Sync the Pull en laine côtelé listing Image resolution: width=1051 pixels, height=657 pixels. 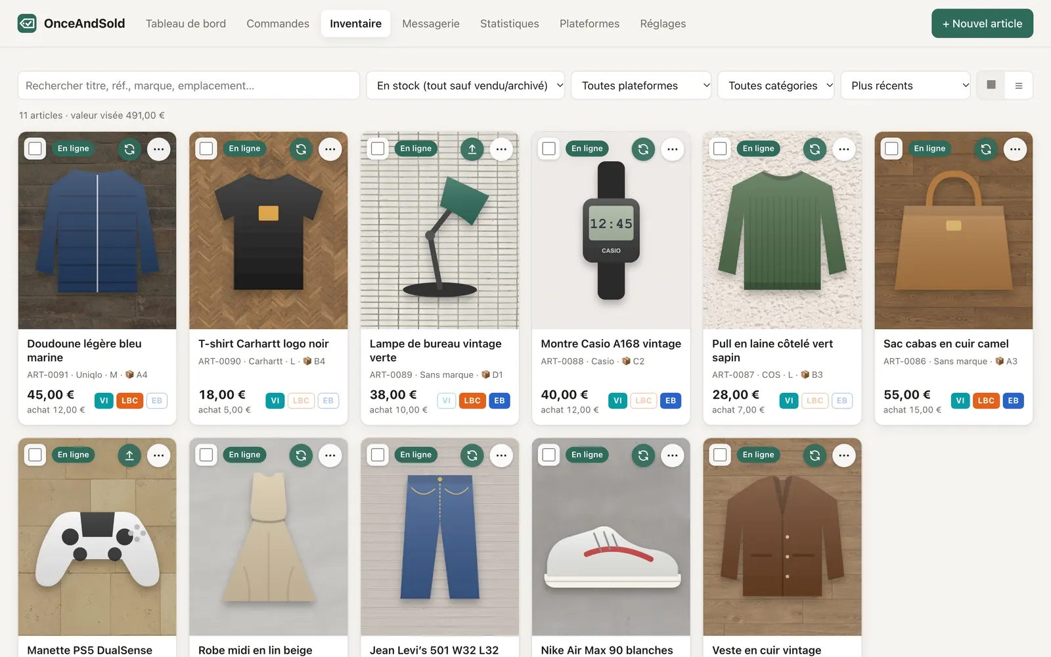coord(815,149)
